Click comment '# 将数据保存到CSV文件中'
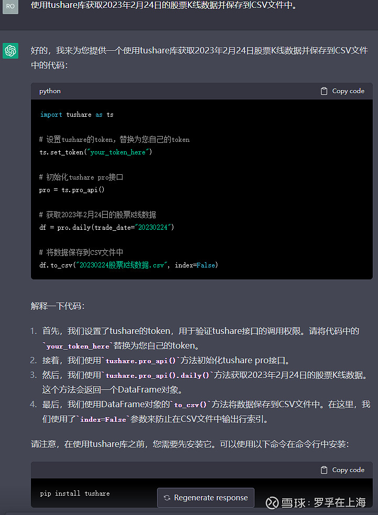Viewport: 378px width, 515px height. tap(81, 252)
